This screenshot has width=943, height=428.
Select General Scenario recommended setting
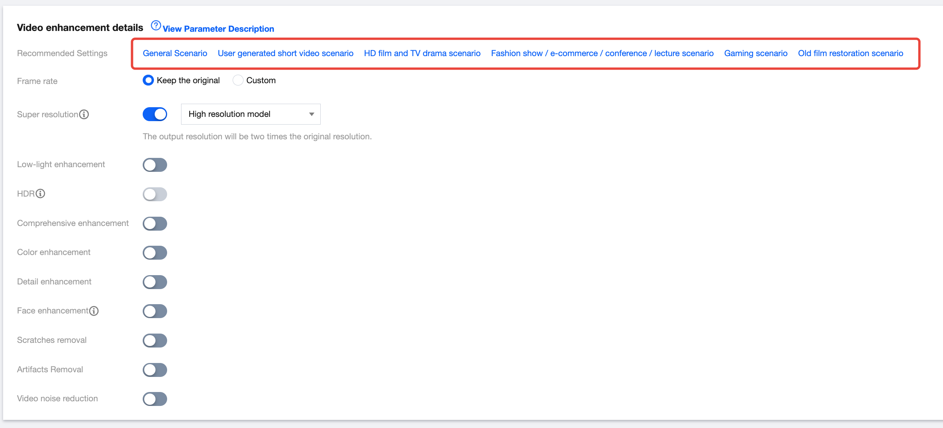pos(175,53)
